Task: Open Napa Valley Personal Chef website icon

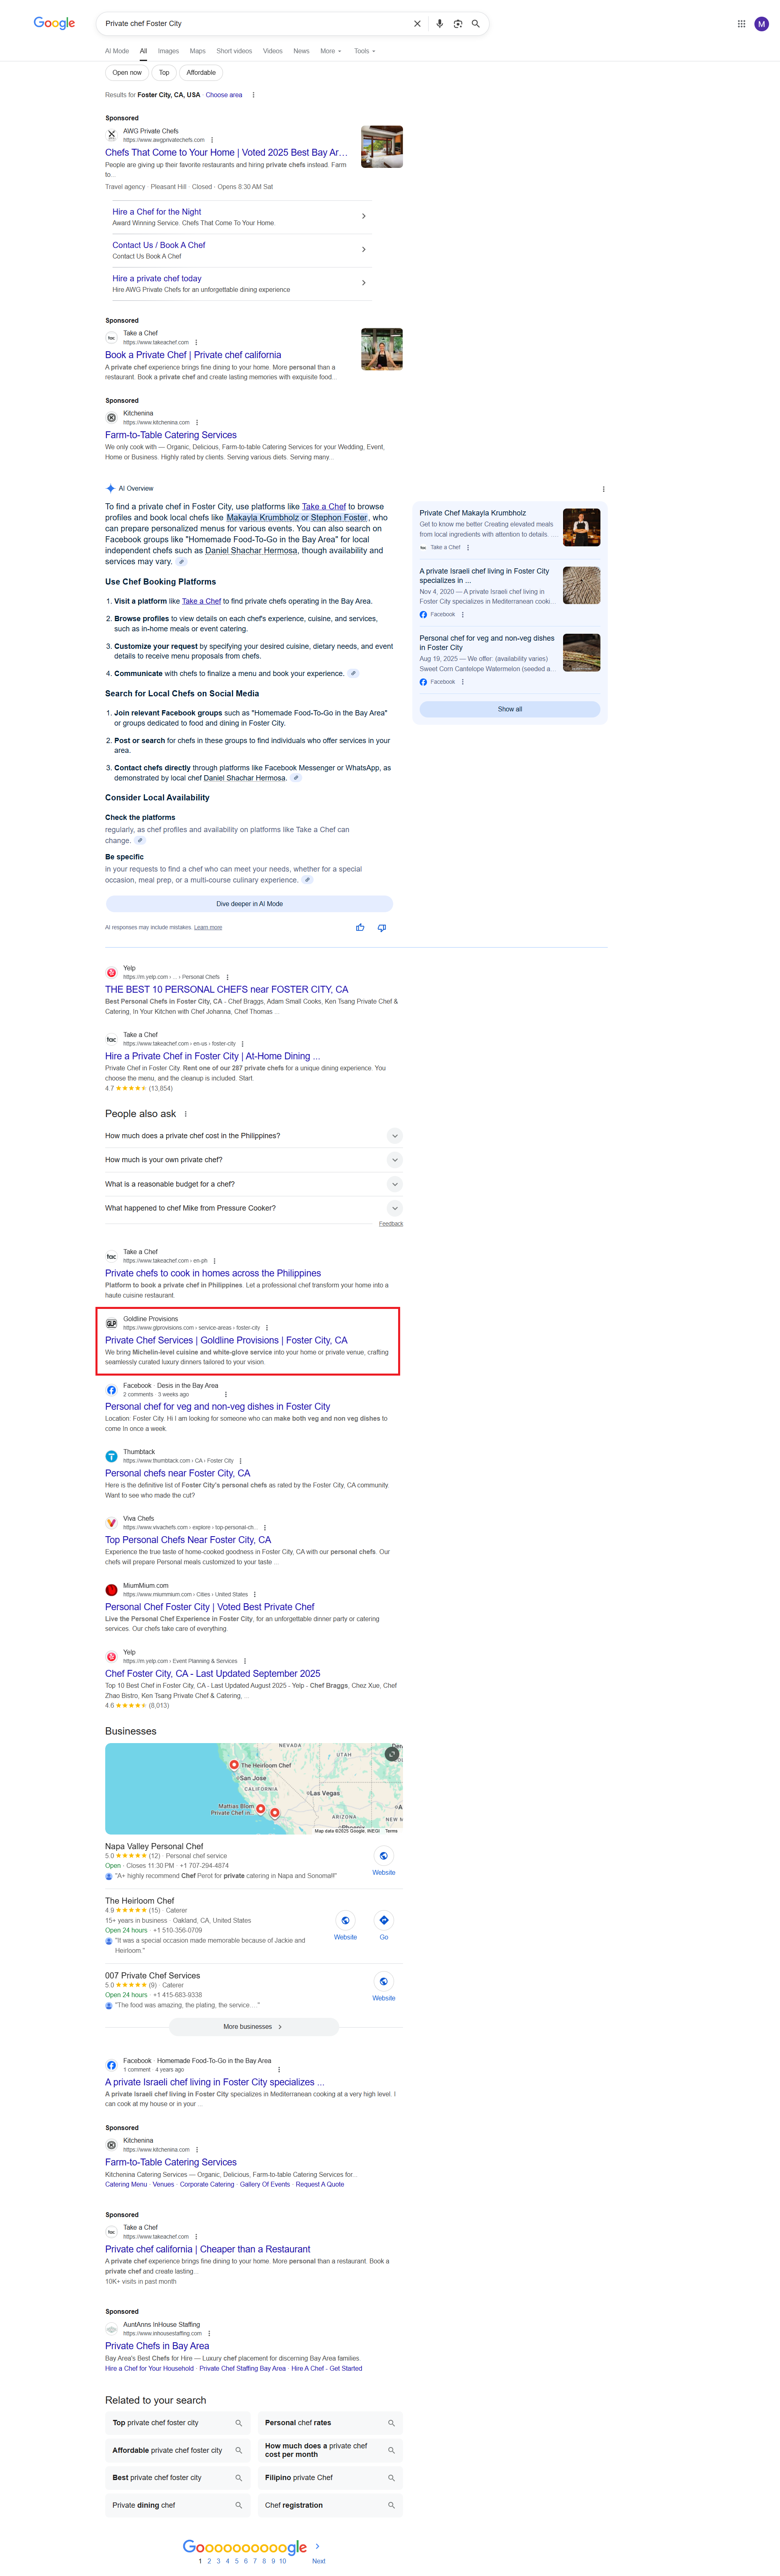Action: (x=383, y=1856)
